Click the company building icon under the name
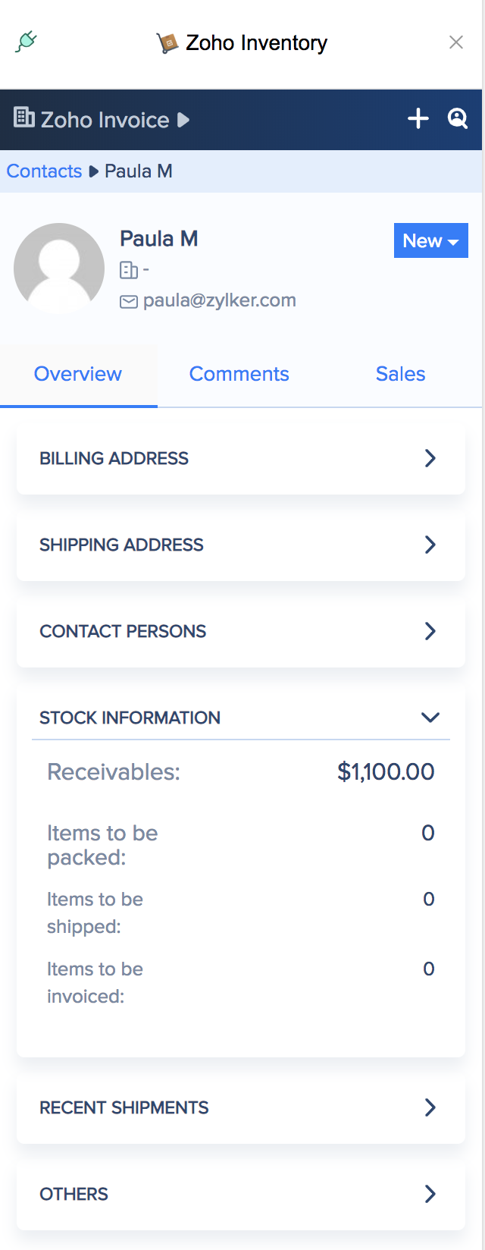This screenshot has height=1250, width=485. [129, 270]
